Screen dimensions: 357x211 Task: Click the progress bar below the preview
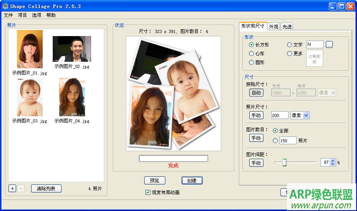click(173, 158)
